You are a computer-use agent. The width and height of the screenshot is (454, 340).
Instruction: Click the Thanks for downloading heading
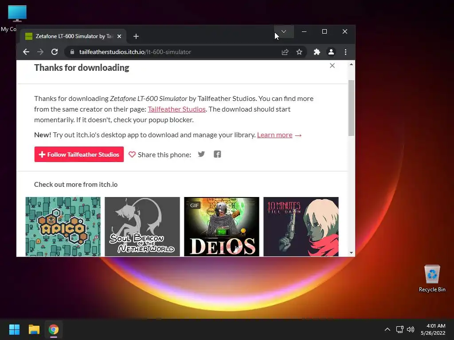click(82, 68)
